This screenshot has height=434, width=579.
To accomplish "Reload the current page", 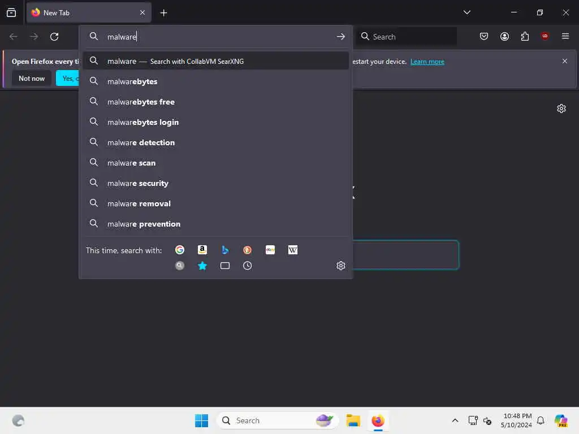I will pyautogui.click(x=54, y=37).
